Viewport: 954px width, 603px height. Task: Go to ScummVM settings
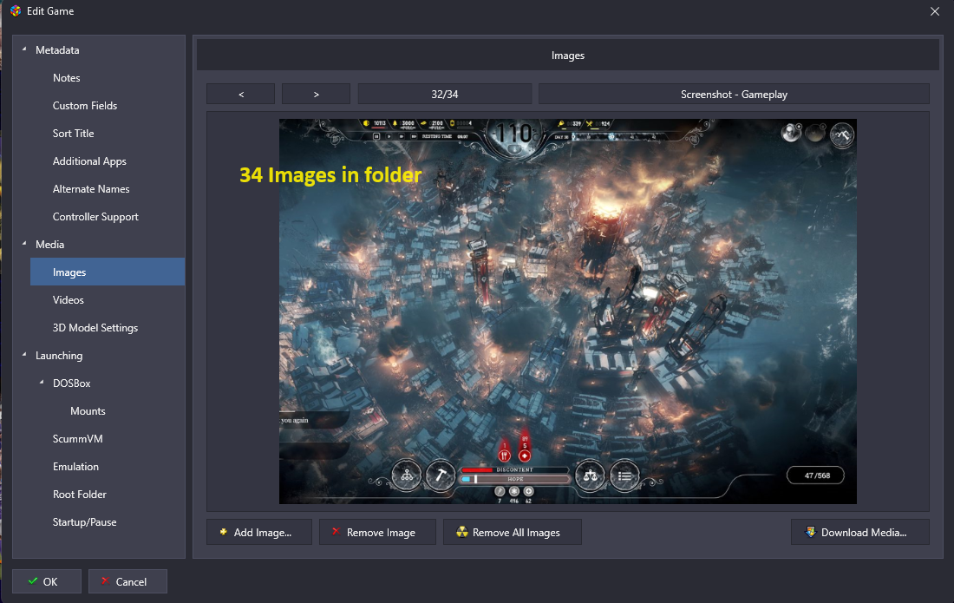click(x=77, y=439)
